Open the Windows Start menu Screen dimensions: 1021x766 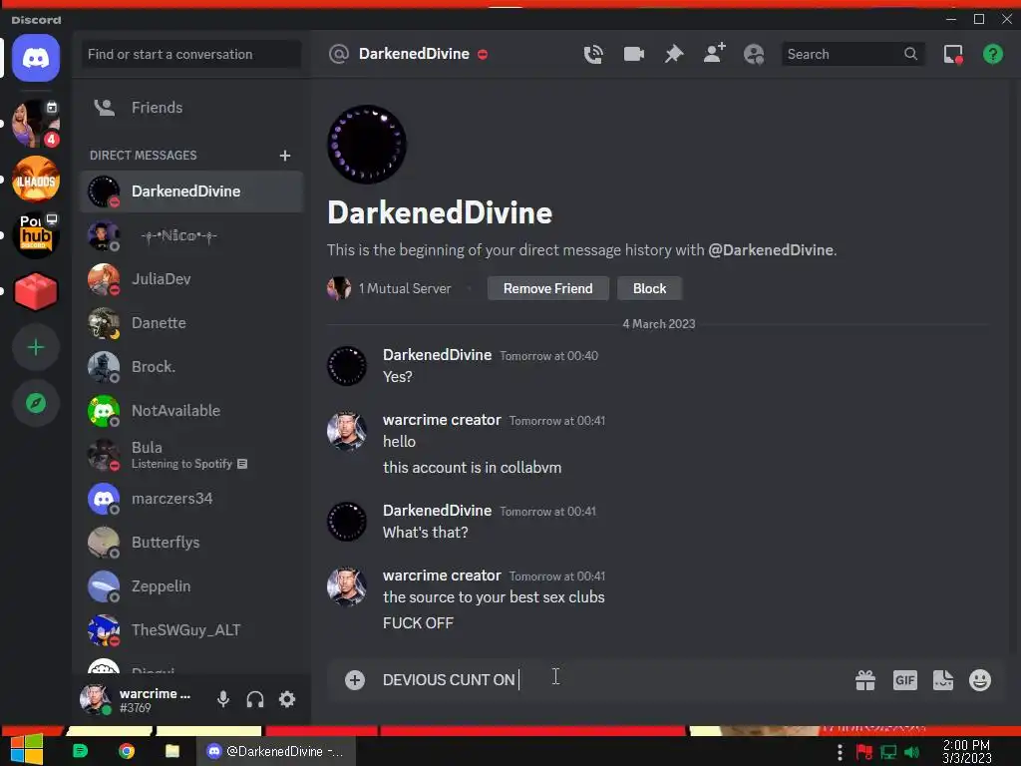click(x=27, y=750)
